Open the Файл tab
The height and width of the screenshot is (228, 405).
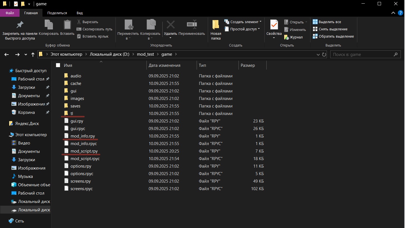(x=10, y=13)
